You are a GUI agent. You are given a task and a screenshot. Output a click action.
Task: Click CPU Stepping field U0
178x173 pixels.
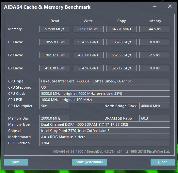point(105,87)
